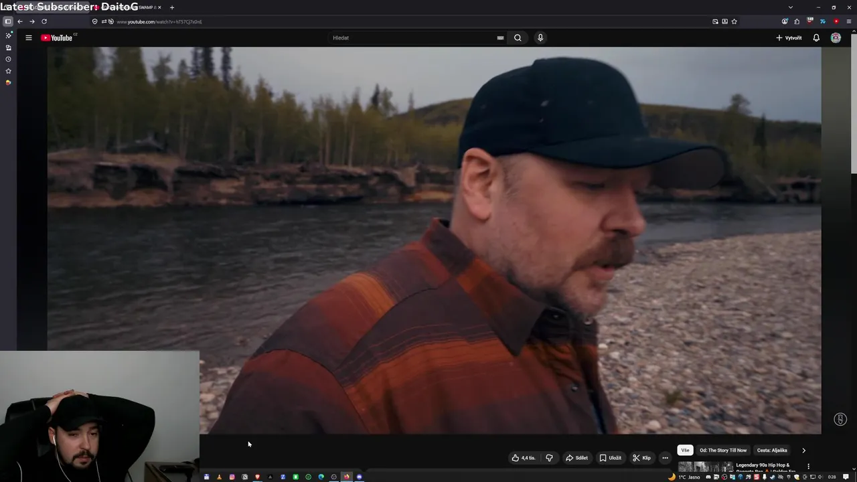This screenshot has height=482, width=857.
Task: Start voice search with the microphone icon
Action: pyautogui.click(x=540, y=37)
